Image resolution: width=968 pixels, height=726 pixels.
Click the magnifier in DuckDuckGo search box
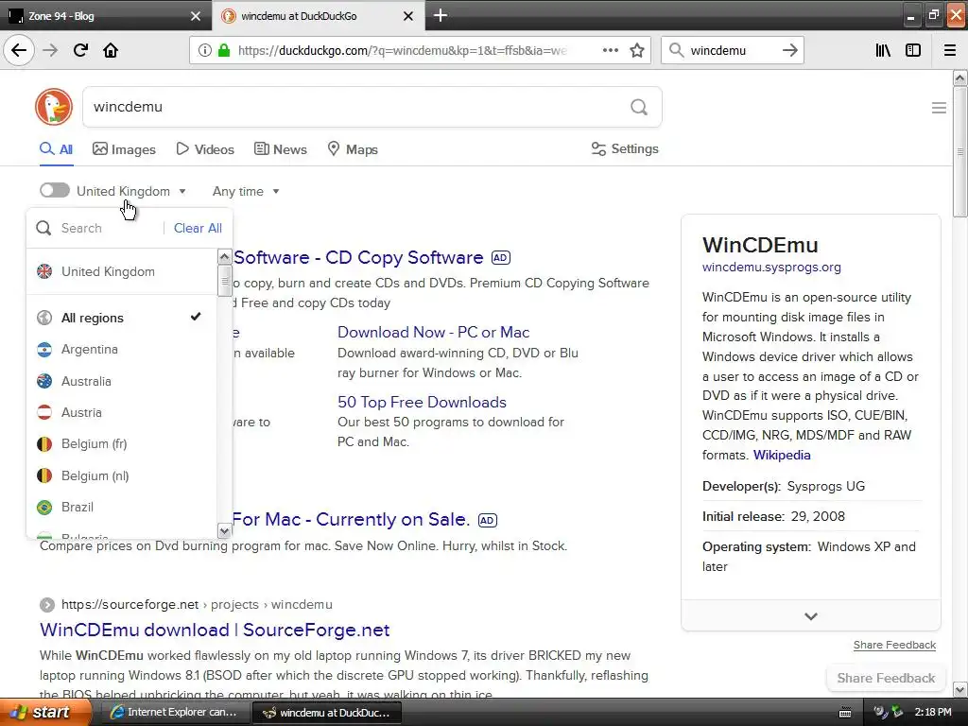coord(639,108)
